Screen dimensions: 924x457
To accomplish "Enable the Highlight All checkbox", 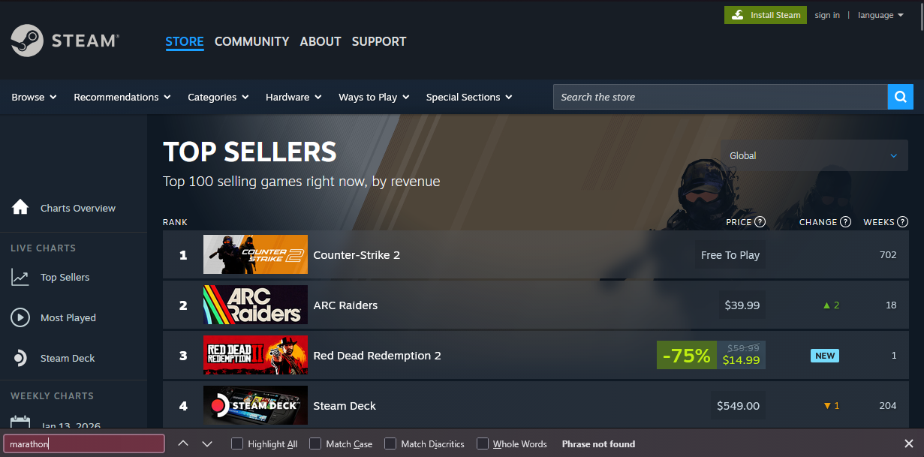I will [x=237, y=443].
